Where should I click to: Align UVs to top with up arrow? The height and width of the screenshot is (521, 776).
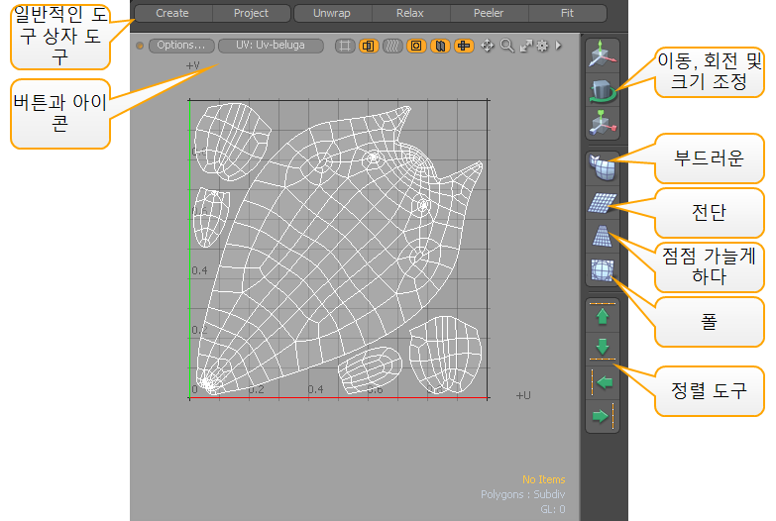pyautogui.click(x=603, y=317)
